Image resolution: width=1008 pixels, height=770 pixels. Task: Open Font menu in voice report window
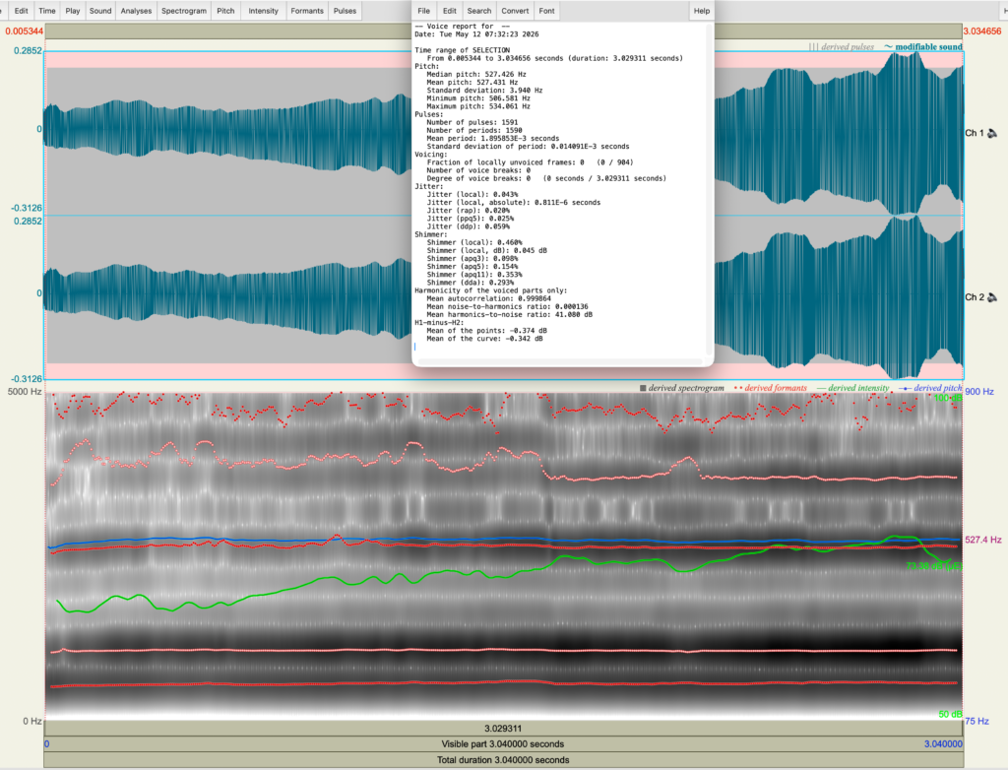[546, 10]
